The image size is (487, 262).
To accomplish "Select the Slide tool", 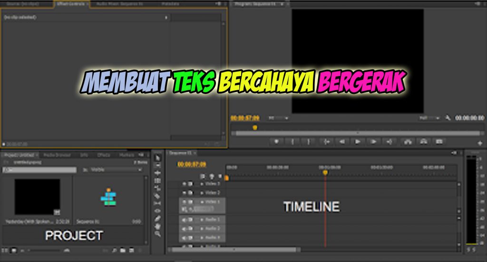I will coord(157,211).
